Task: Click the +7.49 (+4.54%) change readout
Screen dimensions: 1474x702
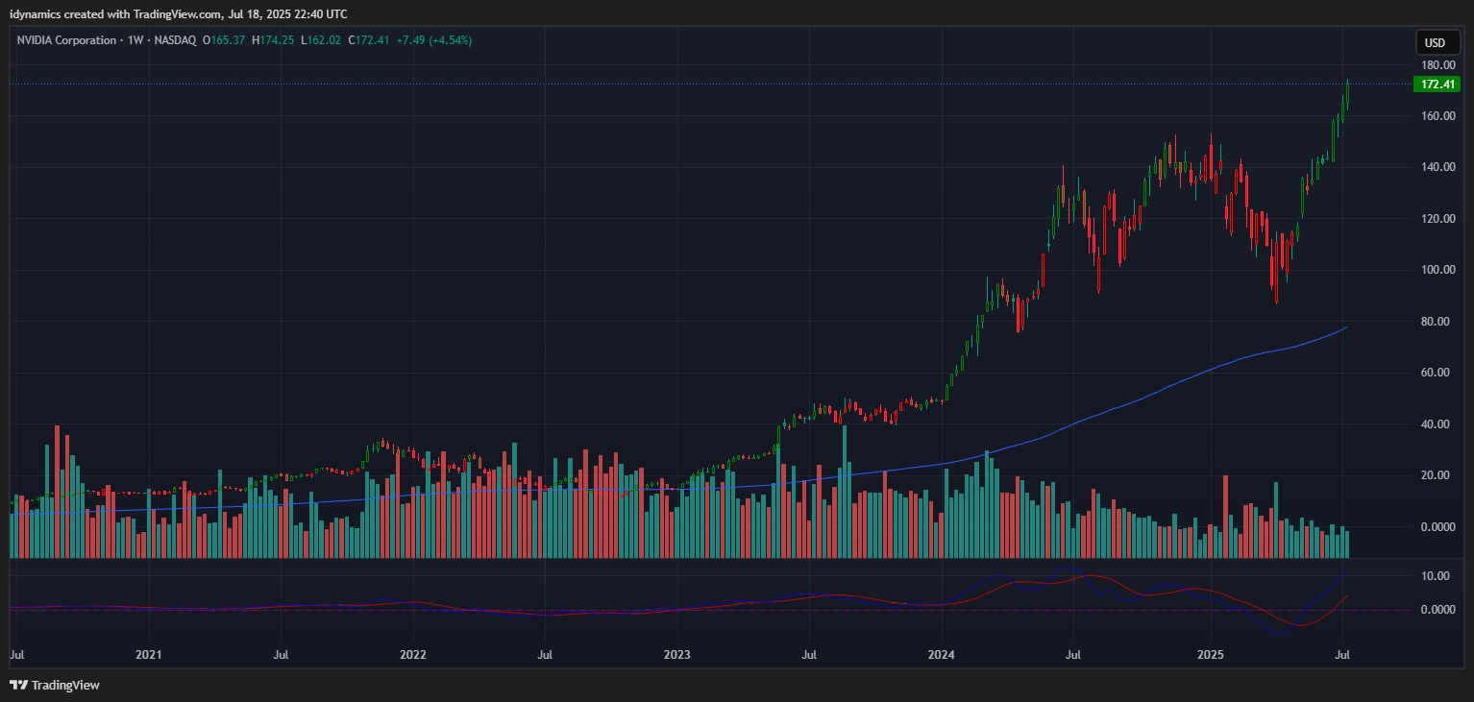Action: [433, 40]
